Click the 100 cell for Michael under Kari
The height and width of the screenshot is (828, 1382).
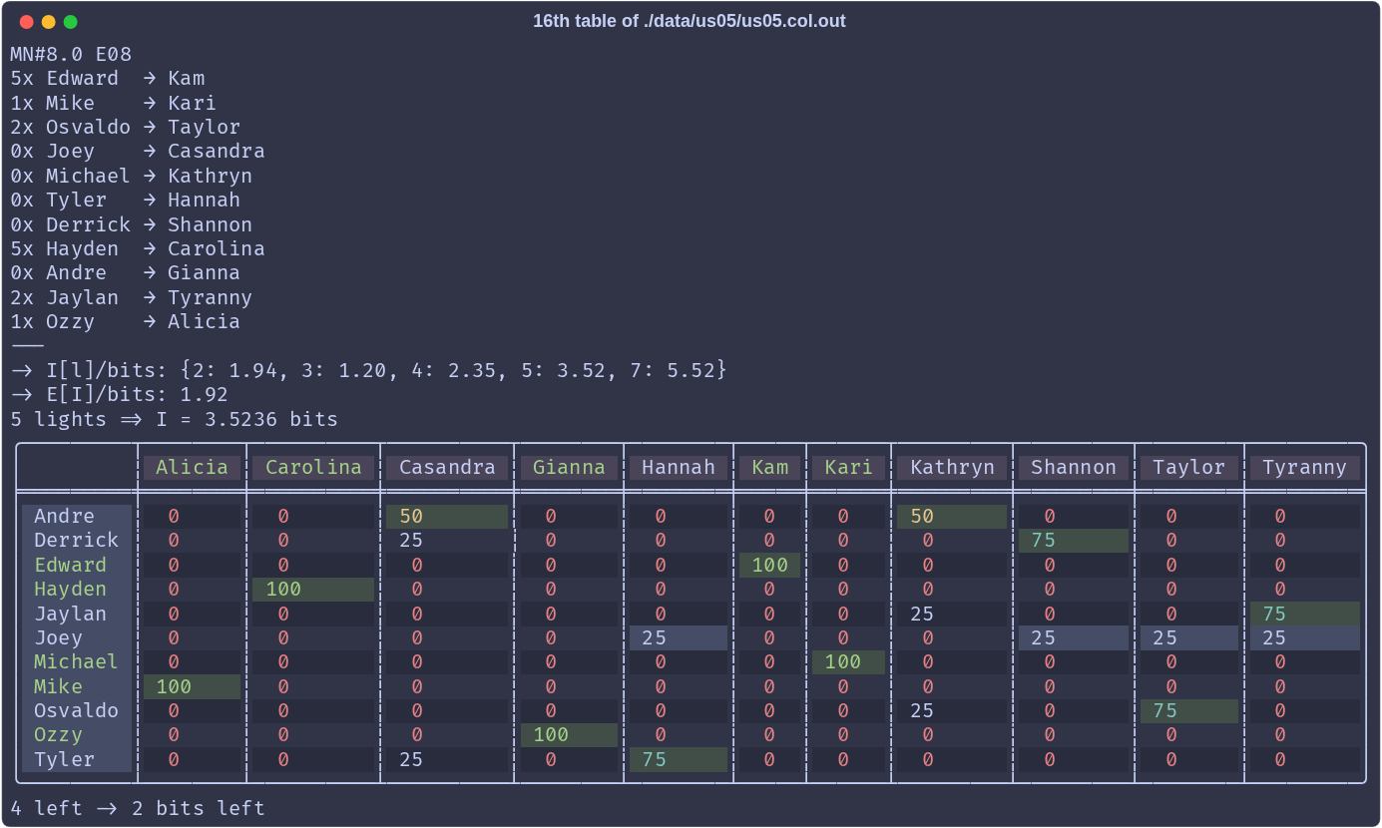848,661
